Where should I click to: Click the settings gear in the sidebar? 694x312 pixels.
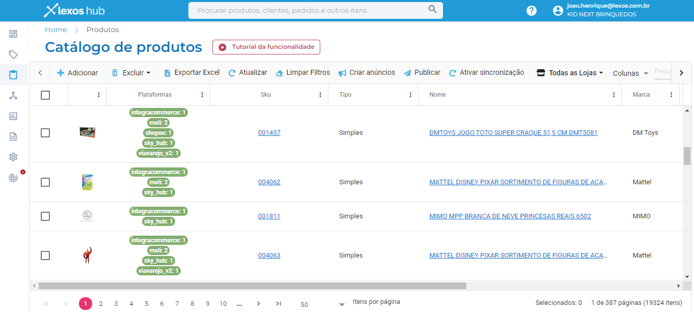[x=13, y=156]
